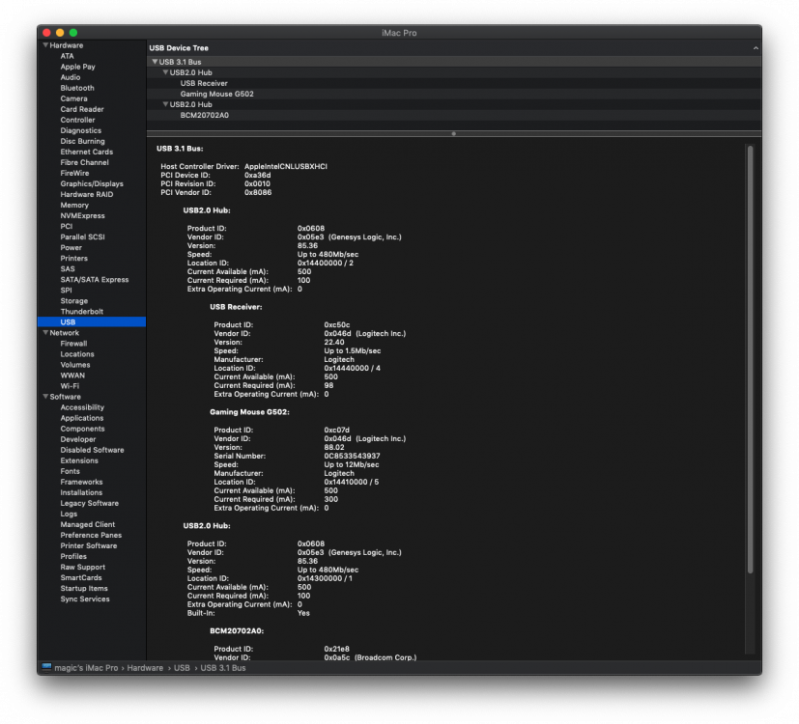Select USB Receiver in the device tree
Viewport: 799px width, 724px height.
[204, 83]
